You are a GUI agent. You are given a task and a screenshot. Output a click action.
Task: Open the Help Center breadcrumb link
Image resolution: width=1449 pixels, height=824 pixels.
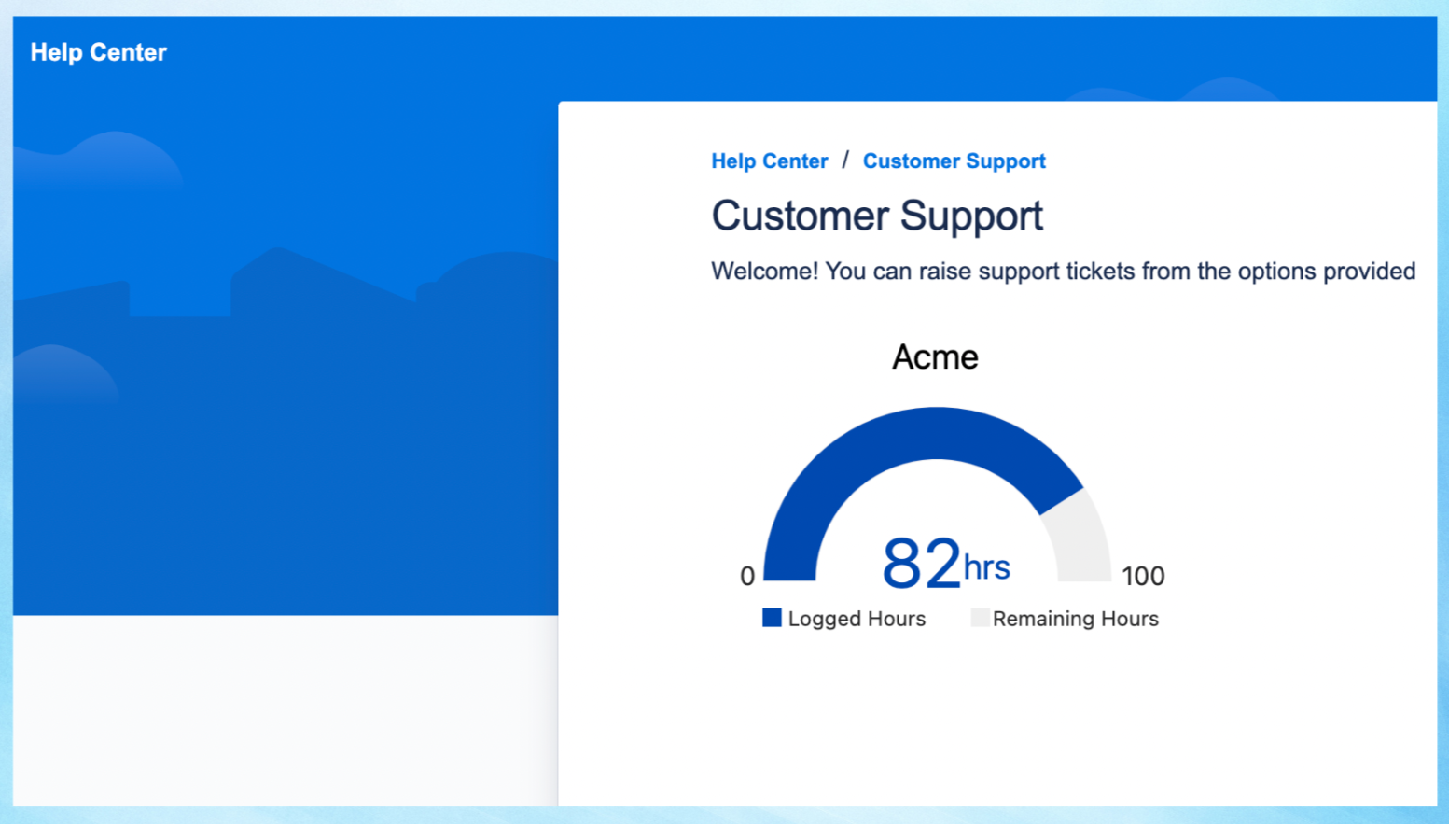[x=769, y=161]
